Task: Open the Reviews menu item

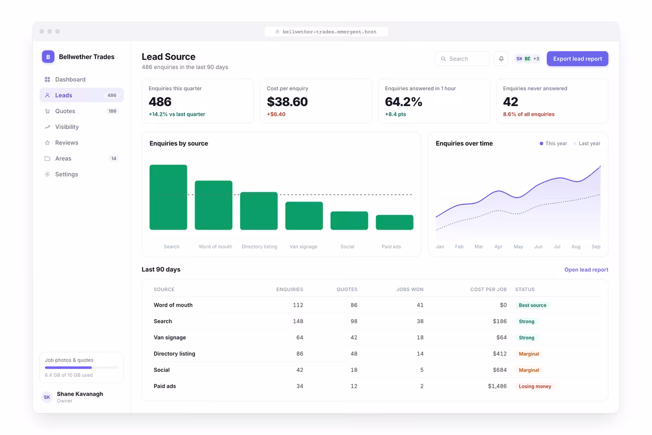Action: coord(81,142)
